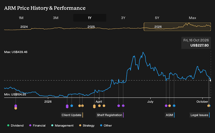Click the 'April' axis label
The image size is (215, 133).
click(x=99, y=102)
